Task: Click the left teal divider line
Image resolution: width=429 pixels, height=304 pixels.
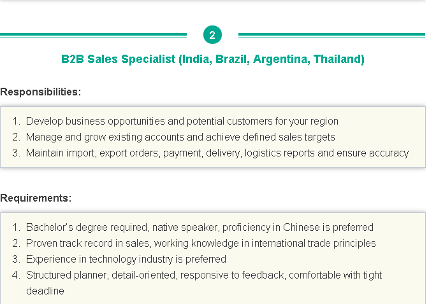Action: (x=93, y=36)
